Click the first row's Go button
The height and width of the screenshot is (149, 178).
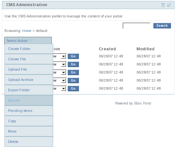[73, 56]
